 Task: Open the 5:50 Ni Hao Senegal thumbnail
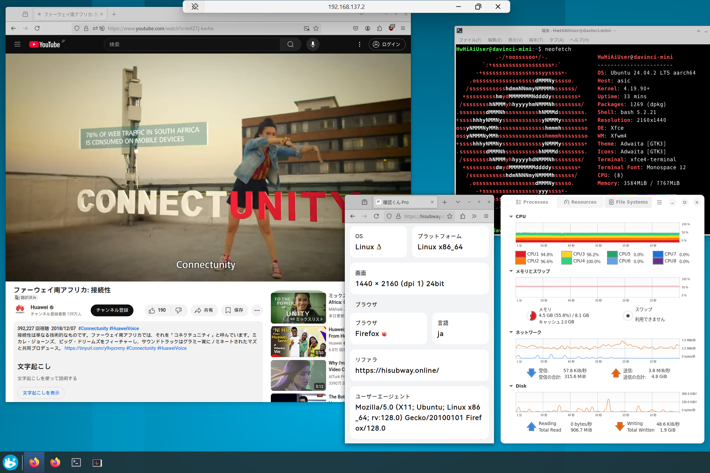click(298, 342)
